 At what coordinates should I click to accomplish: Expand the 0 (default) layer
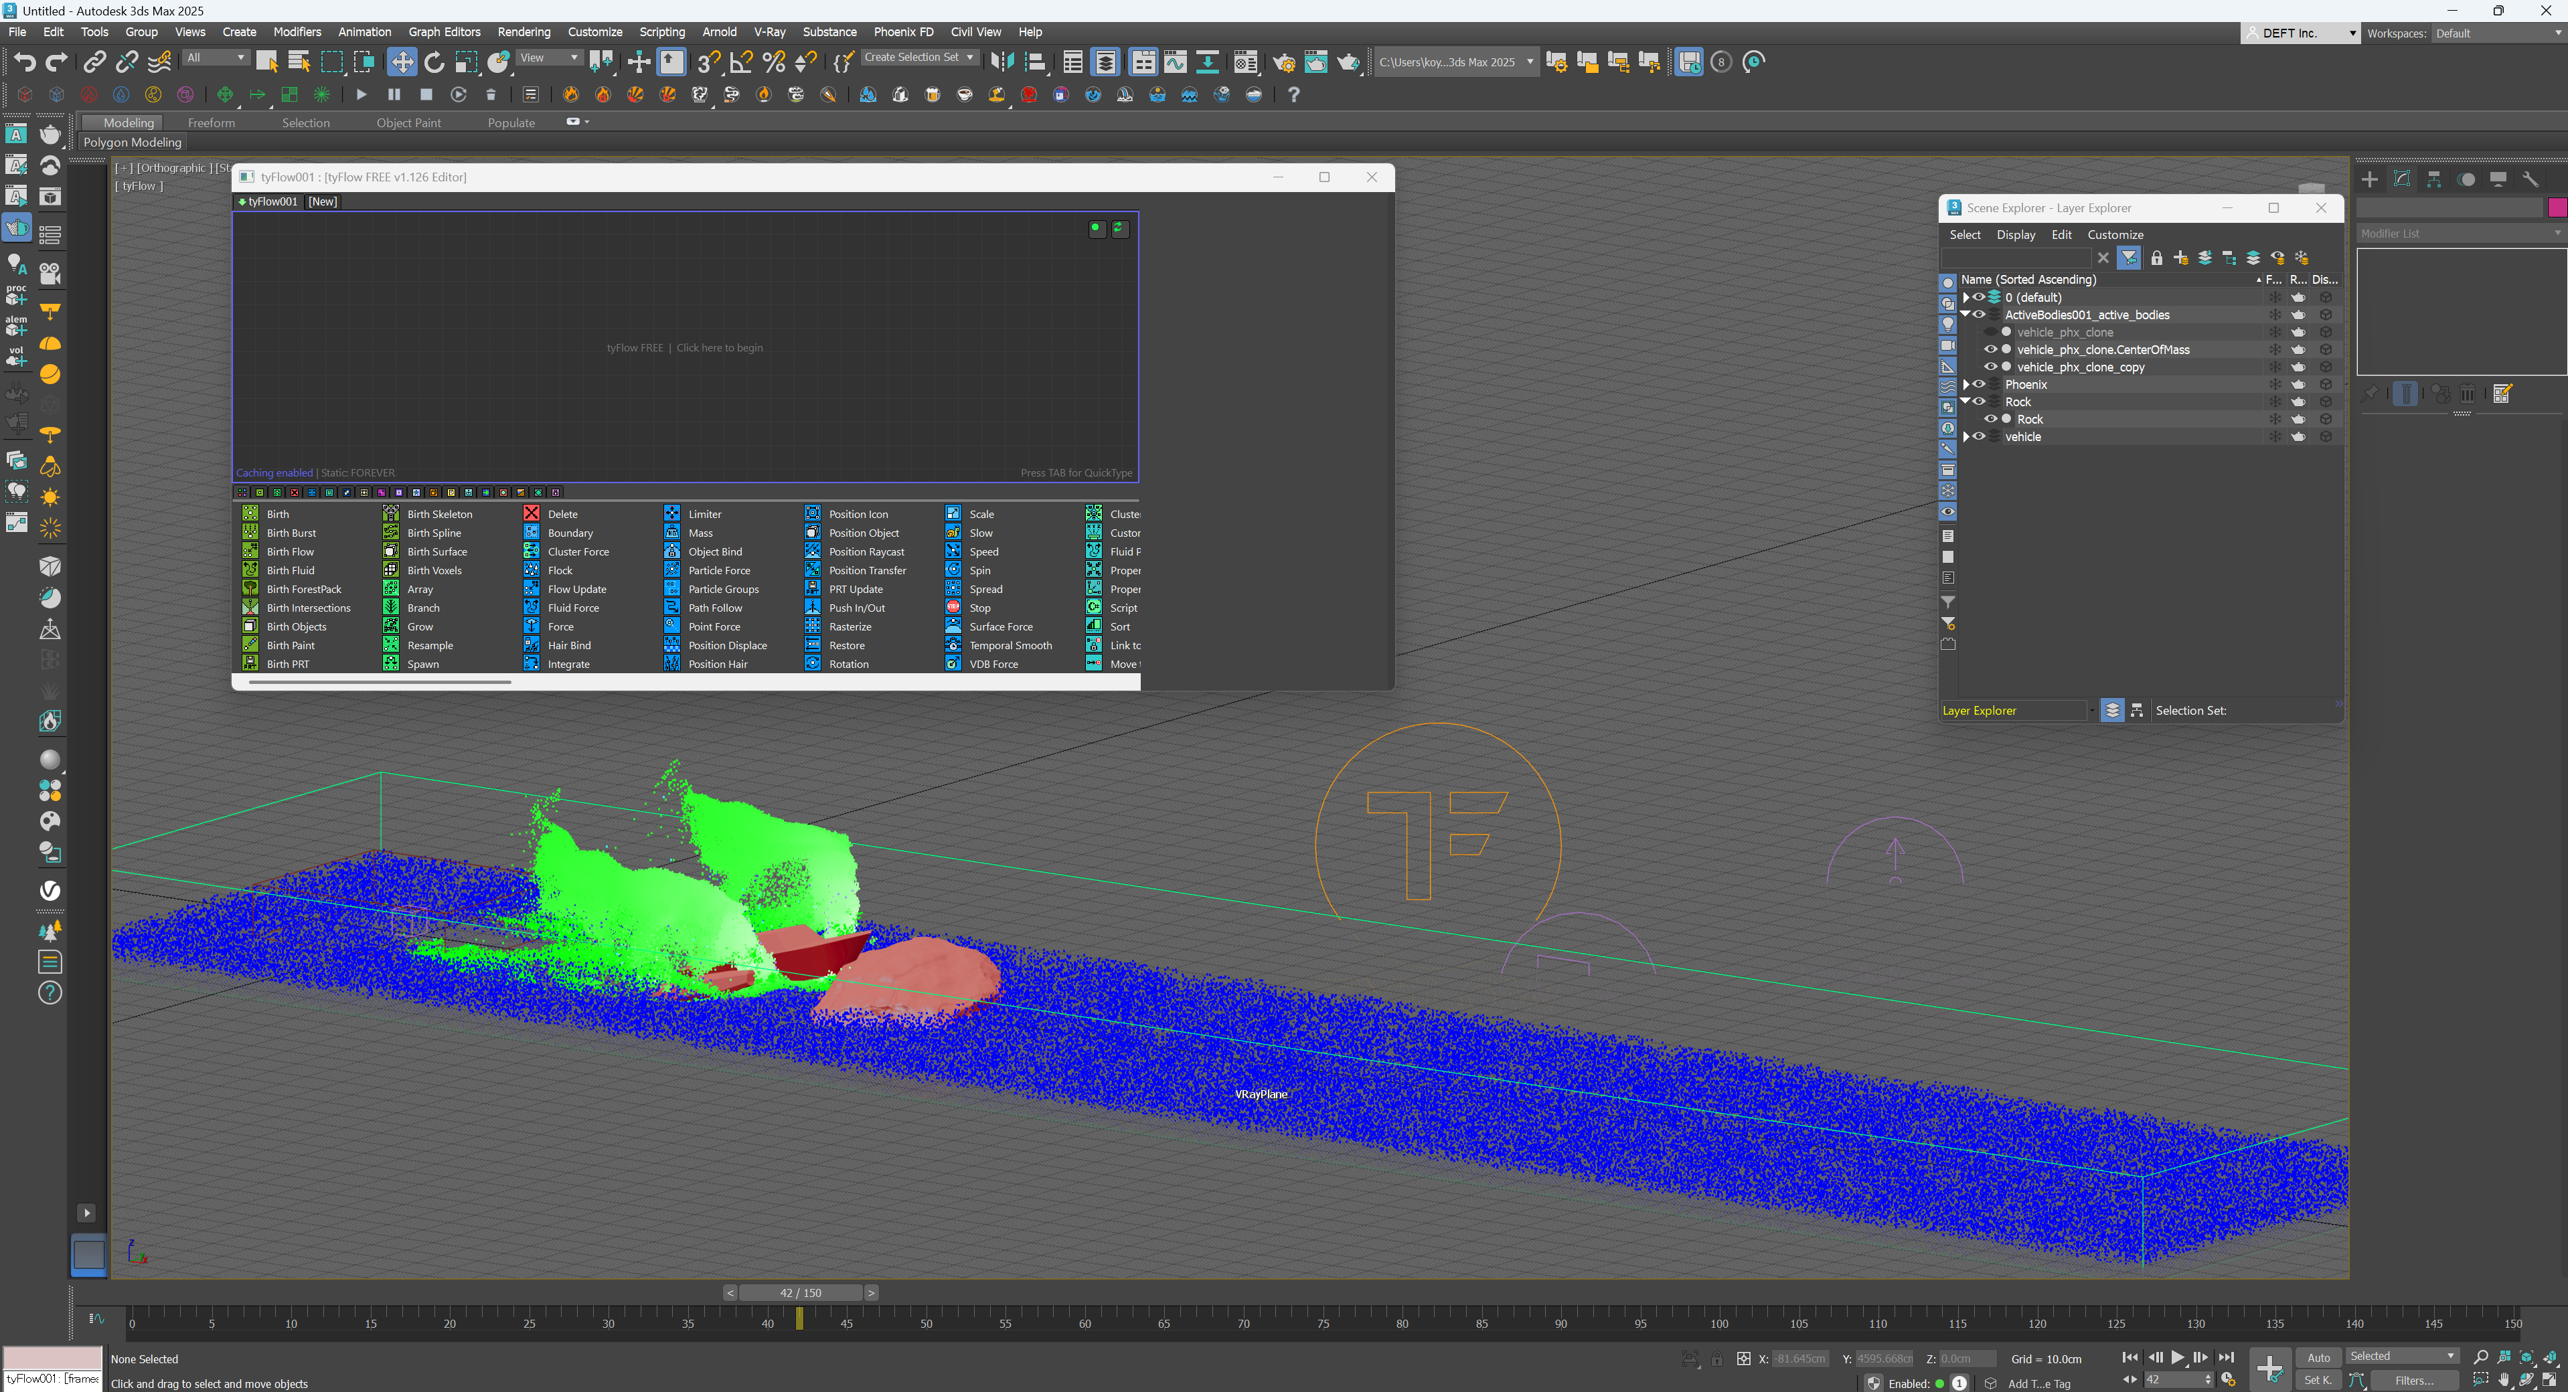(1966, 297)
